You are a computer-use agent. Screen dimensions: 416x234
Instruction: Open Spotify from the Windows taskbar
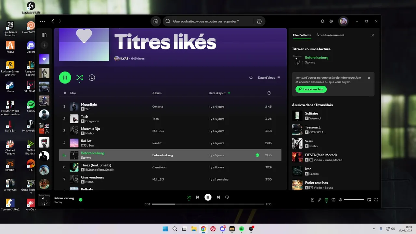241,229
